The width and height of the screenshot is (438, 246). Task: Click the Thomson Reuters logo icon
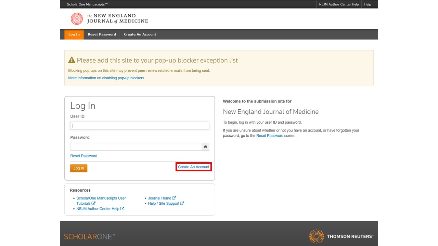(317, 236)
